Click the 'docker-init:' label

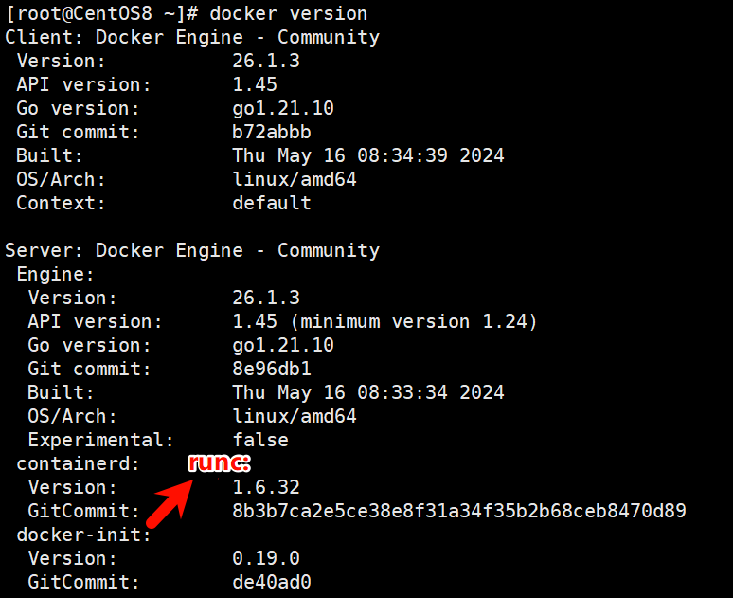click(x=83, y=535)
